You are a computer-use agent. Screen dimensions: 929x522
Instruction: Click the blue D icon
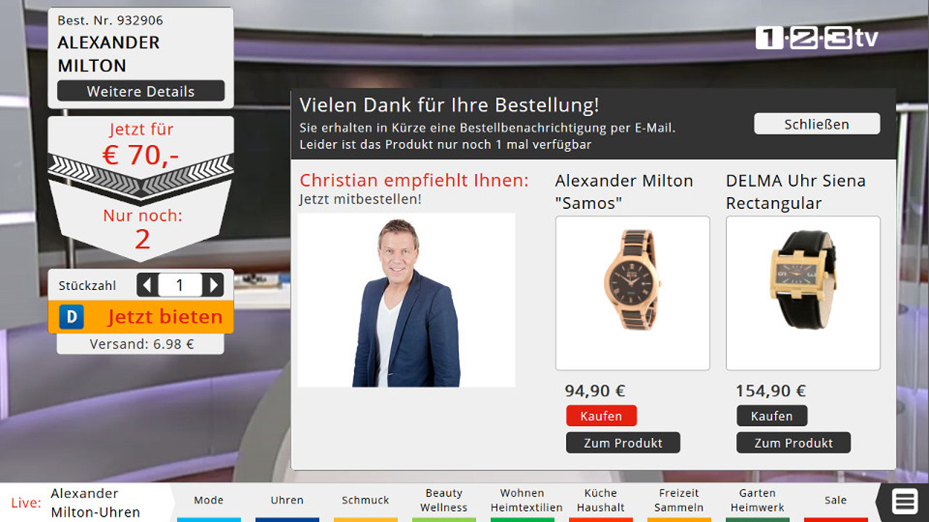[x=72, y=317]
